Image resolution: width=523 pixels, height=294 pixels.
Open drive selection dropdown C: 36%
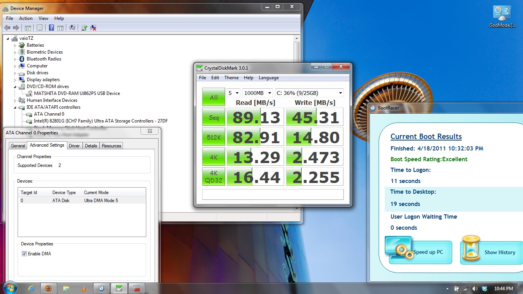coord(309,93)
